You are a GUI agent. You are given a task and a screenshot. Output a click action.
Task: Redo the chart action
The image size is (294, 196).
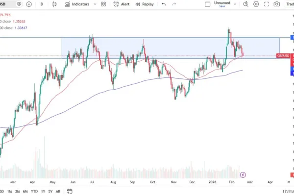pyautogui.click(x=174, y=4)
